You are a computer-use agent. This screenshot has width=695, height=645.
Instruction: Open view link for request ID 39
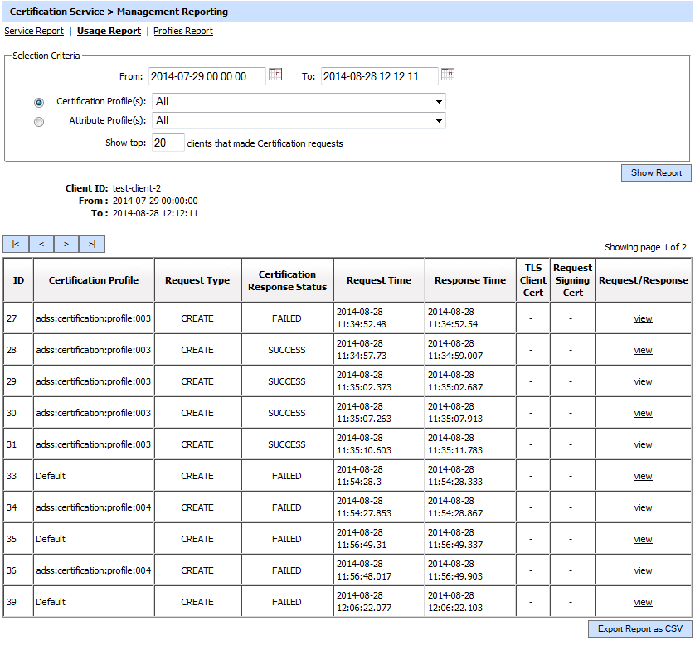[643, 602]
